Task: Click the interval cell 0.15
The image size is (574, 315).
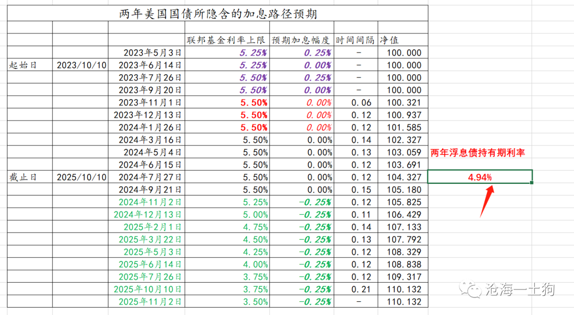Action: (356, 190)
